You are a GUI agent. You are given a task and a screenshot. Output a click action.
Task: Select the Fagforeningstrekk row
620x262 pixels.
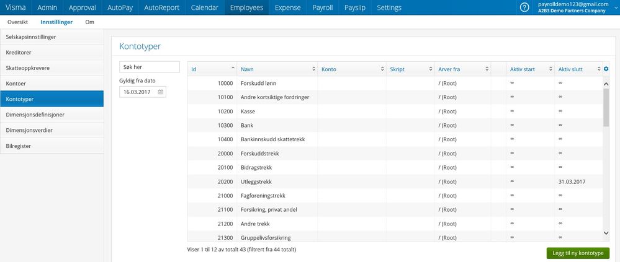pos(395,196)
